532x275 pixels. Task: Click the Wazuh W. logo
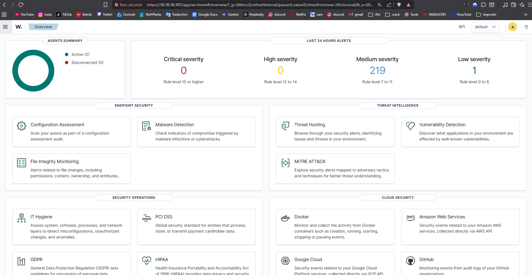(x=19, y=27)
